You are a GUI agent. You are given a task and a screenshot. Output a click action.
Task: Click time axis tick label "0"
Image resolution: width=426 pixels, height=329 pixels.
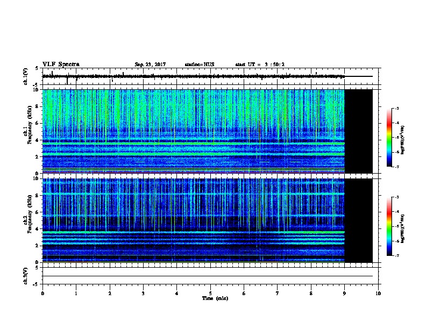[x=42, y=294]
